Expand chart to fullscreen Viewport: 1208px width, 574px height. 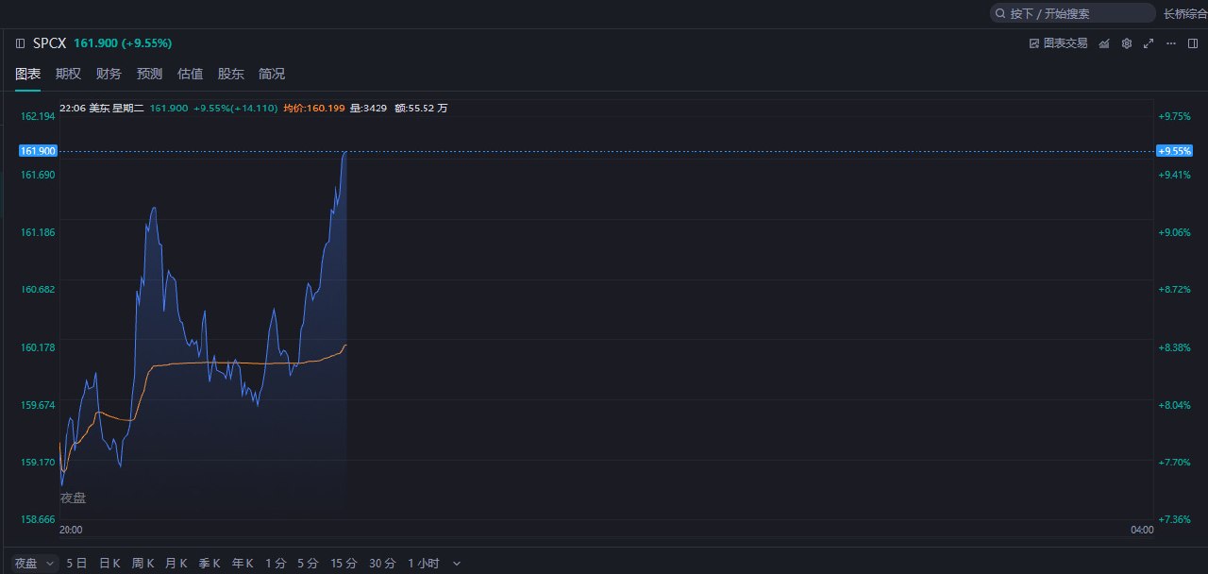(x=1149, y=43)
